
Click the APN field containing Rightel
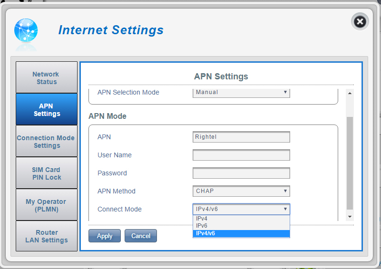[x=241, y=137]
